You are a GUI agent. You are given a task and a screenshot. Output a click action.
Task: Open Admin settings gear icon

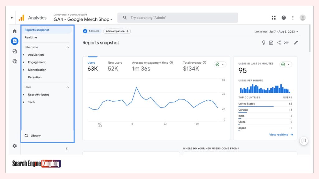[15, 146]
